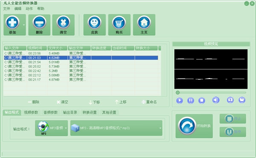Open the 主页 house icon
256x158 pixels.
(144, 22)
